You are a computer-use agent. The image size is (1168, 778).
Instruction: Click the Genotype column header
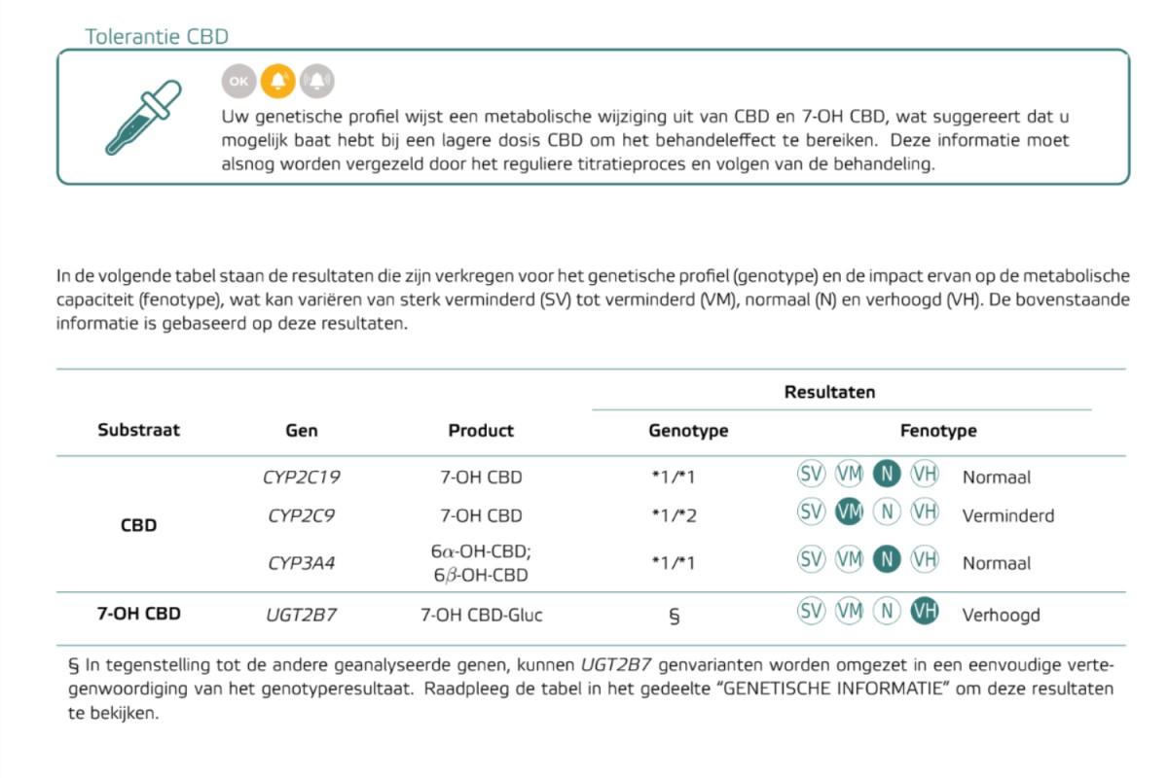688,430
